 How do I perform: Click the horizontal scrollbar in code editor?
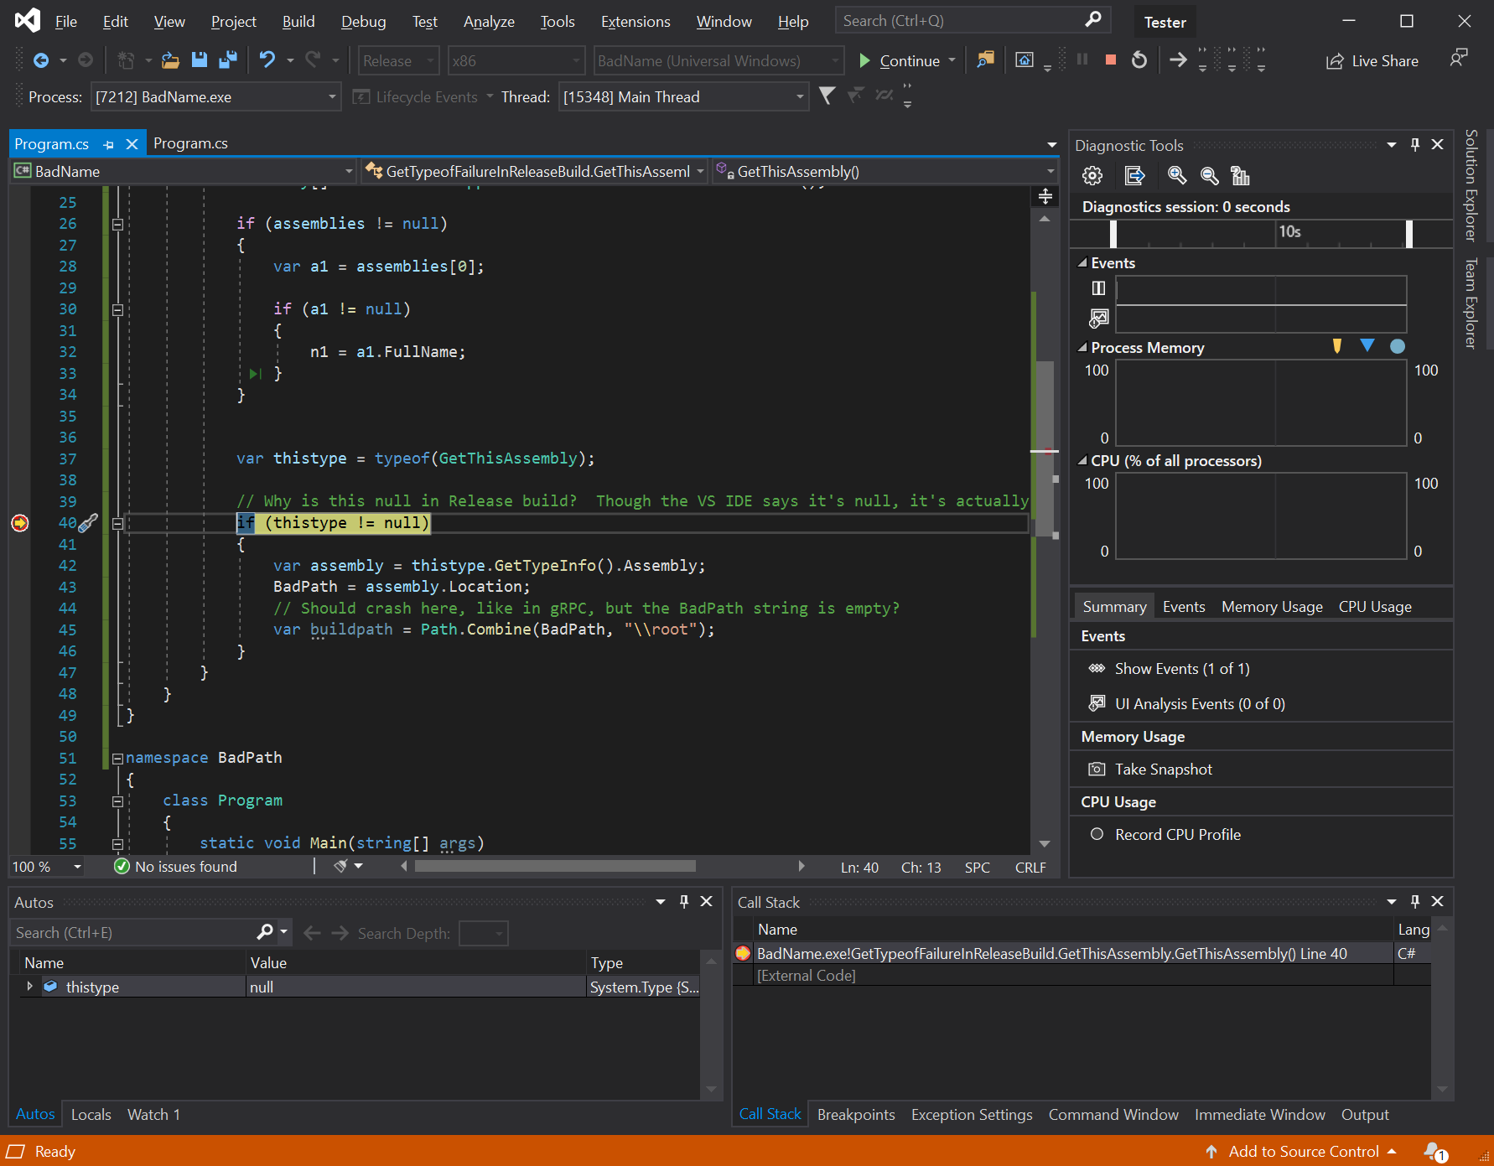[x=555, y=867]
